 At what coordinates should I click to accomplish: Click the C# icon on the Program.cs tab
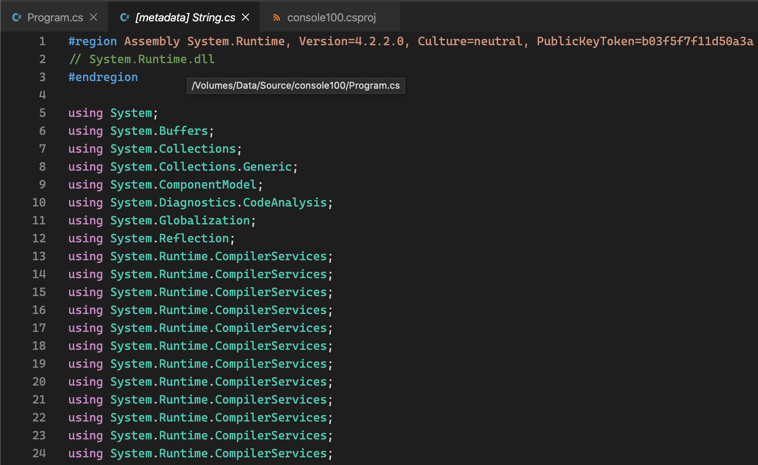(x=16, y=17)
